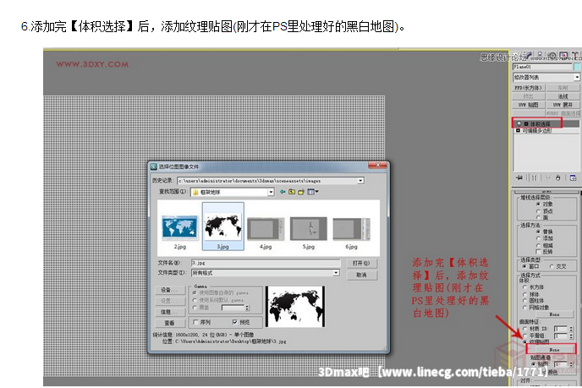Select 添加 selection method radio
This screenshot has height=388, width=582.
538,238
